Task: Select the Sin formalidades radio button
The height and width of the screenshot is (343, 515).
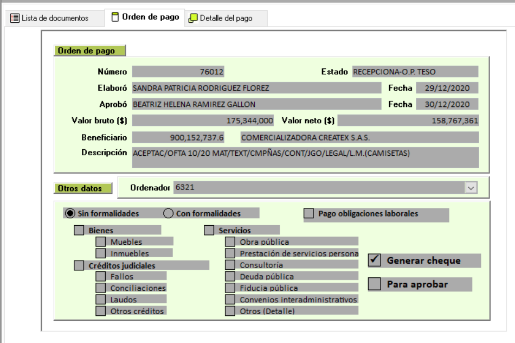Action: [x=69, y=213]
